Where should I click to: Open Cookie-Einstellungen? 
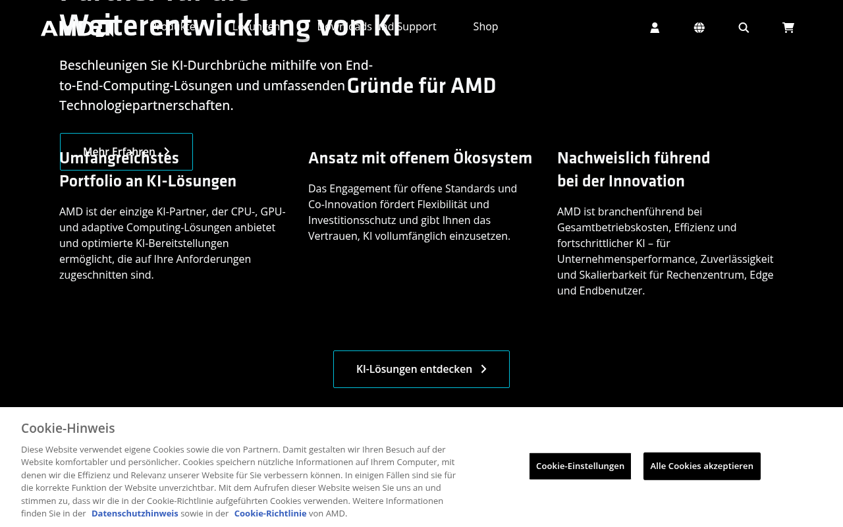tap(580, 466)
